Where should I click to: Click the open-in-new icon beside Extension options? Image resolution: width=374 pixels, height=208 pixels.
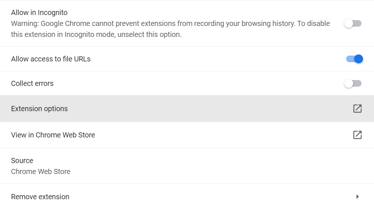coord(357,109)
